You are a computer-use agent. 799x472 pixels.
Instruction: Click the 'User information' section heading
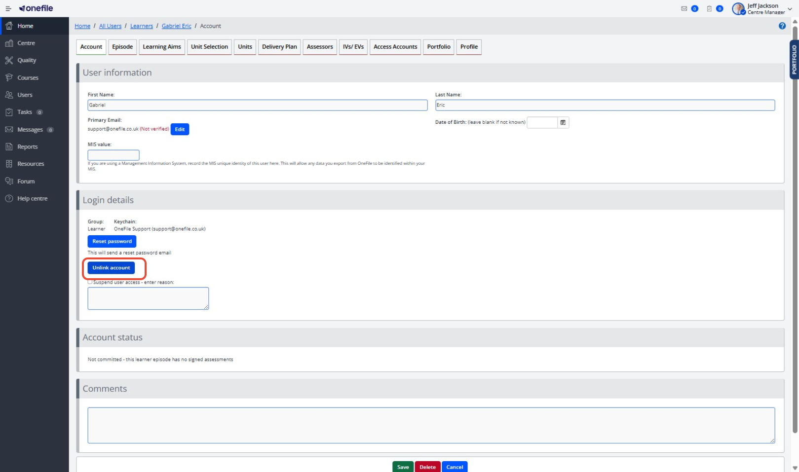click(x=117, y=73)
